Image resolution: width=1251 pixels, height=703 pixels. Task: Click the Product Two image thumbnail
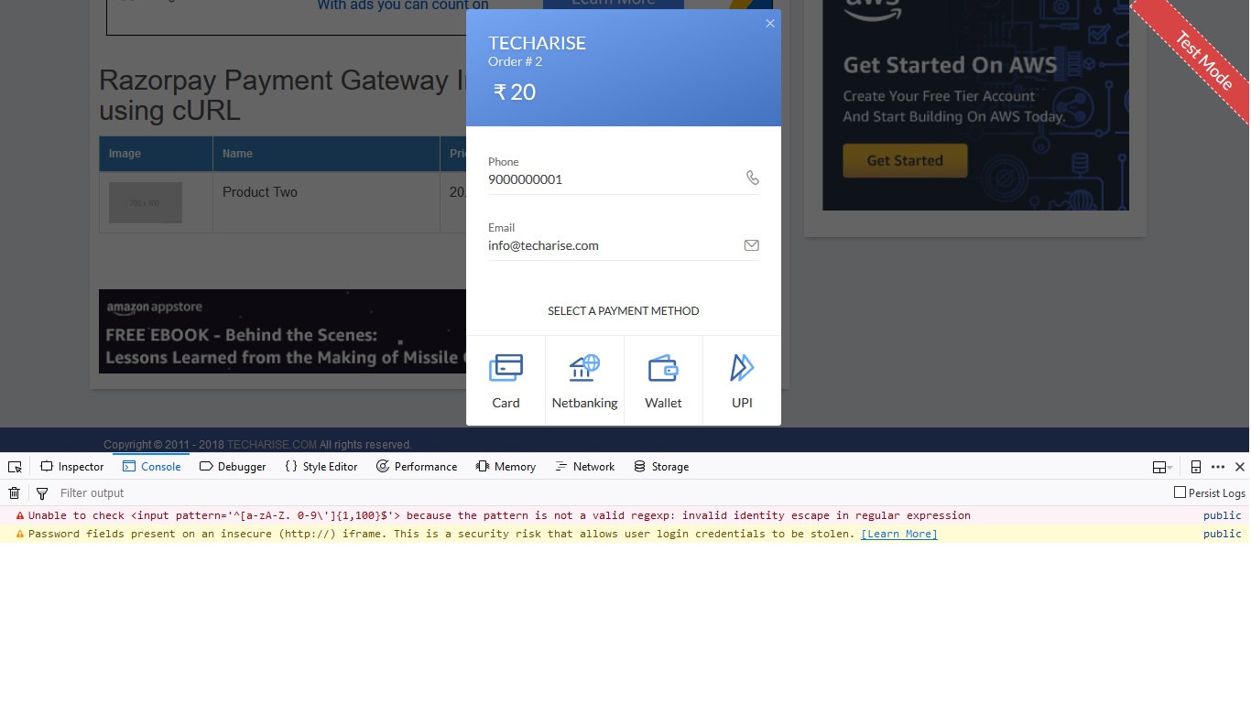pos(146,202)
